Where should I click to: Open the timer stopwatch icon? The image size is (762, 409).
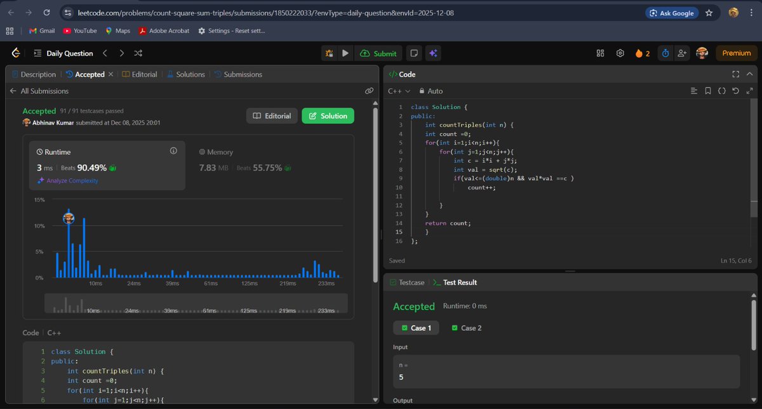click(x=664, y=53)
